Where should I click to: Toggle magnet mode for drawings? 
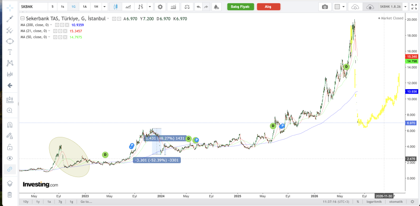(10, 125)
